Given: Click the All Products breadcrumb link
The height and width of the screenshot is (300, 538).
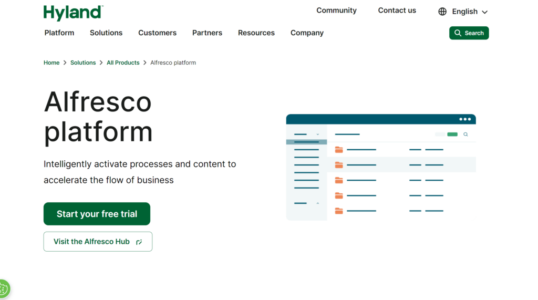Looking at the screenshot, I should (x=123, y=63).
